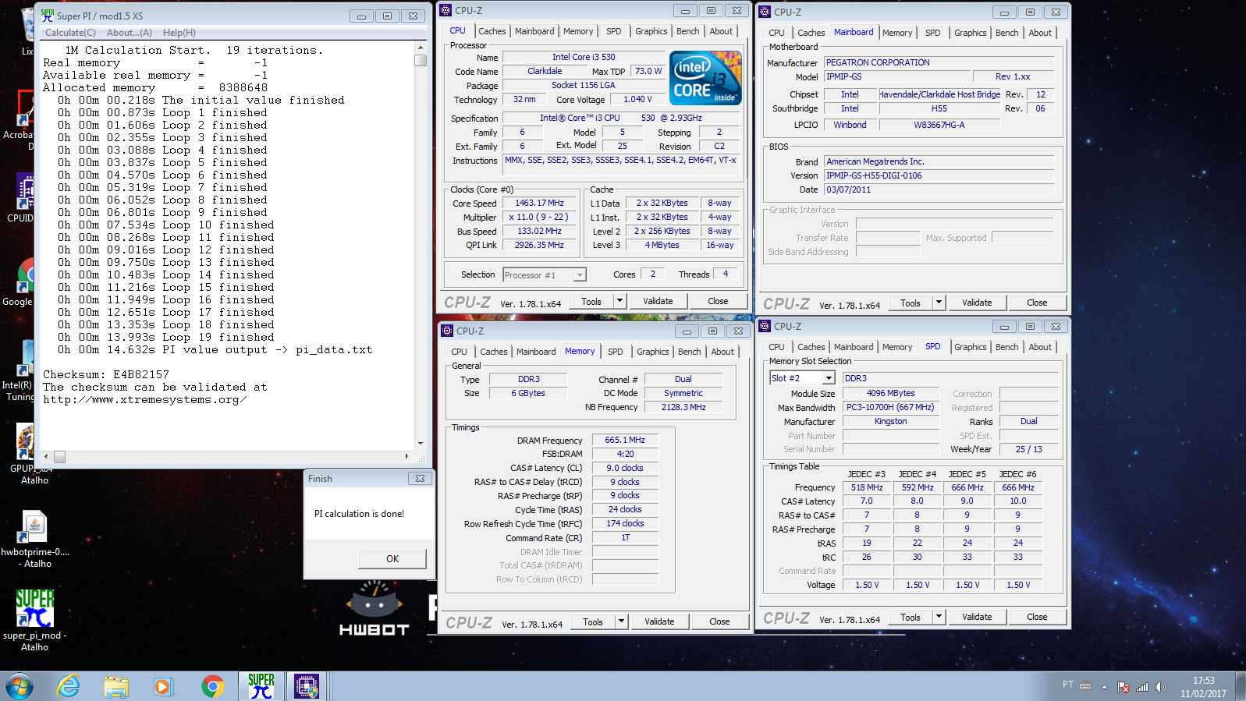Open the volume control in system tray
The image size is (1246, 701).
(1161, 687)
